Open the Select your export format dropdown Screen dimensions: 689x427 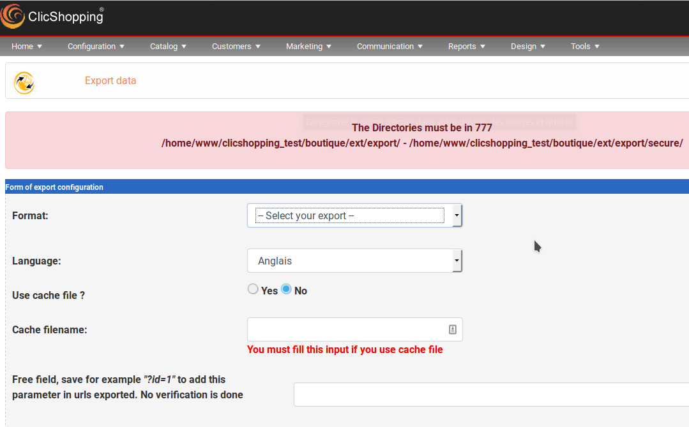354,215
